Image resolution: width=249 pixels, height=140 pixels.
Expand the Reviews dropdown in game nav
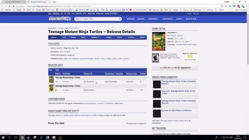pyautogui.click(x=95, y=37)
